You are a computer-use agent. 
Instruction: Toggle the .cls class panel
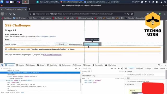click(115, 68)
